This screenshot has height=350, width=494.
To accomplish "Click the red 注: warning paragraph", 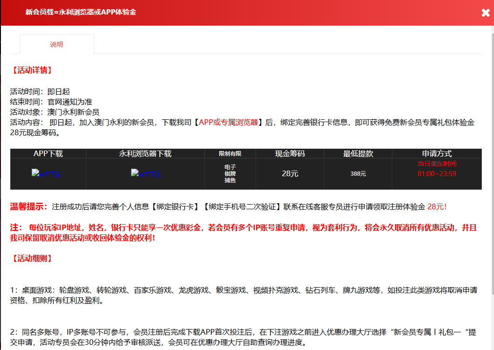I will point(243,233).
